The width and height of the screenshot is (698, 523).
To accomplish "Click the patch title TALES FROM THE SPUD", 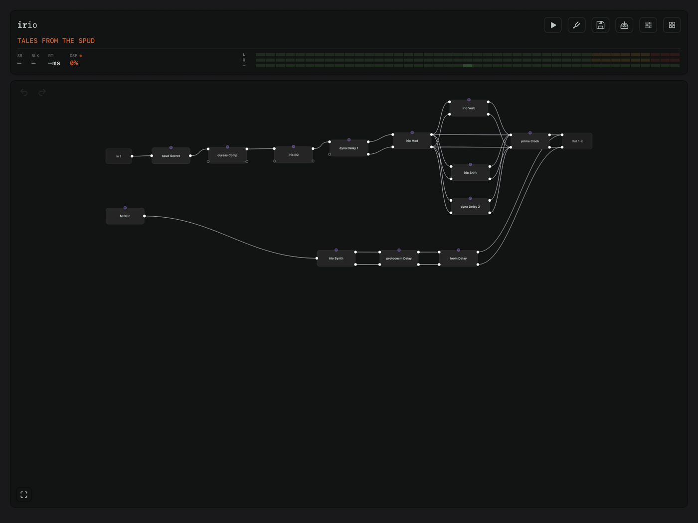I will tap(56, 41).
